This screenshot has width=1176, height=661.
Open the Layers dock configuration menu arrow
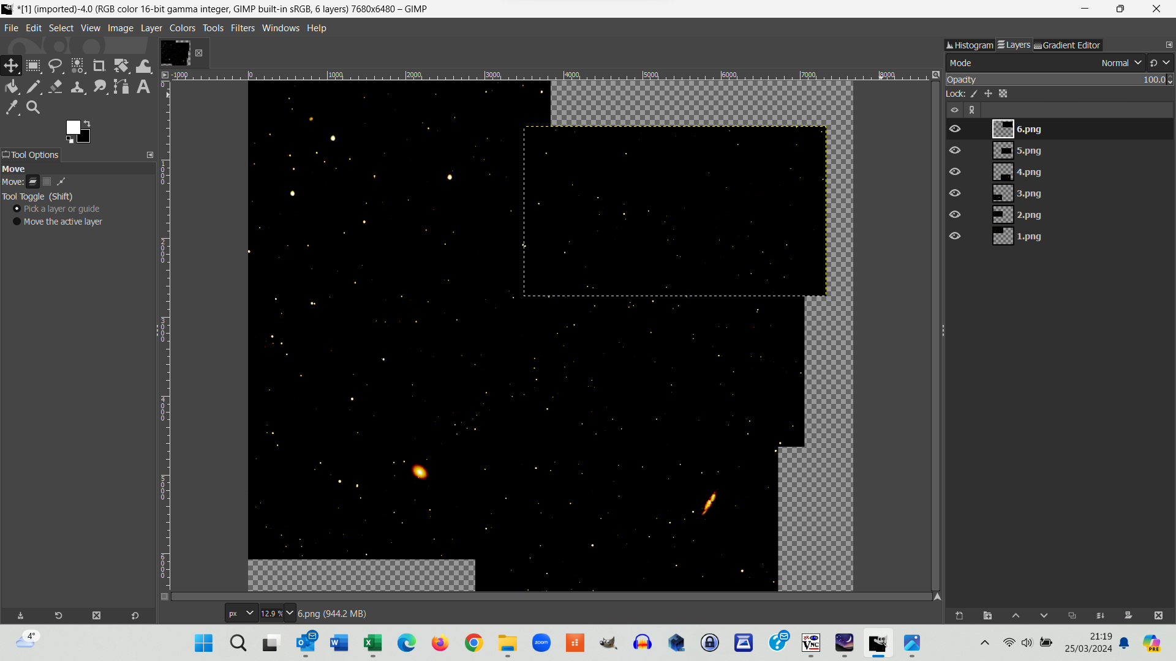pyautogui.click(x=1169, y=45)
